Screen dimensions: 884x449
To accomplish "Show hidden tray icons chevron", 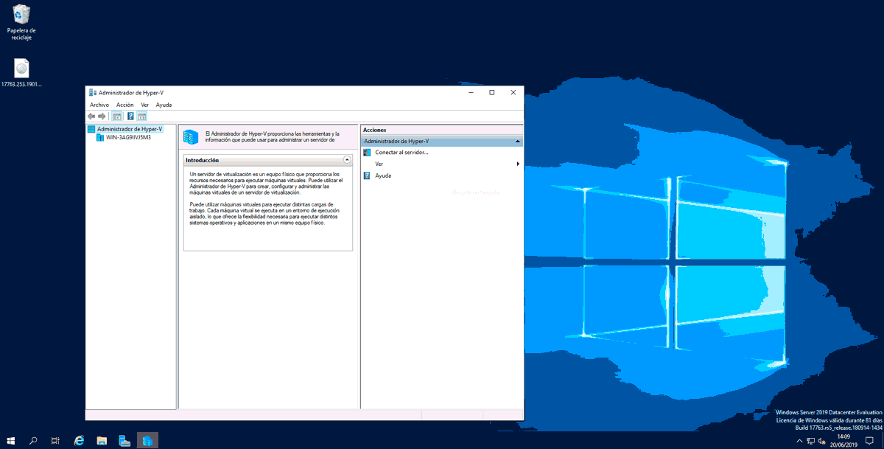I will pyautogui.click(x=800, y=441).
